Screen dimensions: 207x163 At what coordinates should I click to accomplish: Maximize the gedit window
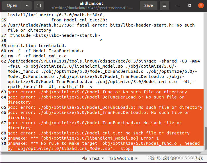pos(190,5)
